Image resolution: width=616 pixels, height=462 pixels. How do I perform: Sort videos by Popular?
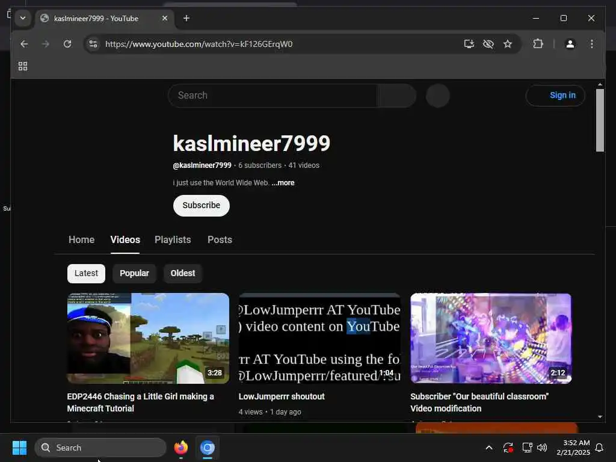click(x=134, y=274)
